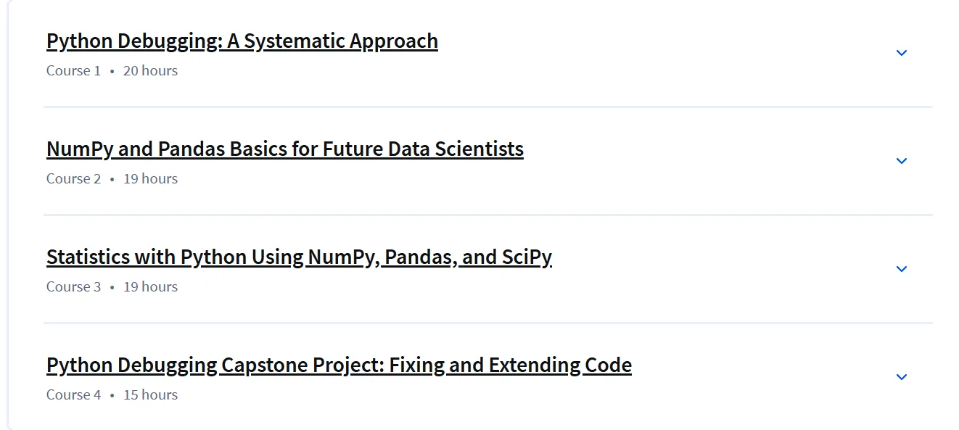Click the Course 1 label

[73, 71]
